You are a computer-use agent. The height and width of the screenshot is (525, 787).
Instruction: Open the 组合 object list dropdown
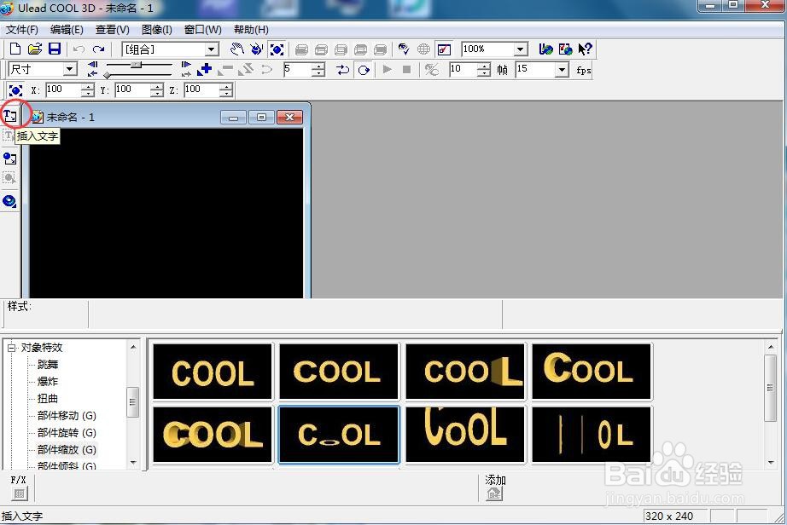point(212,49)
